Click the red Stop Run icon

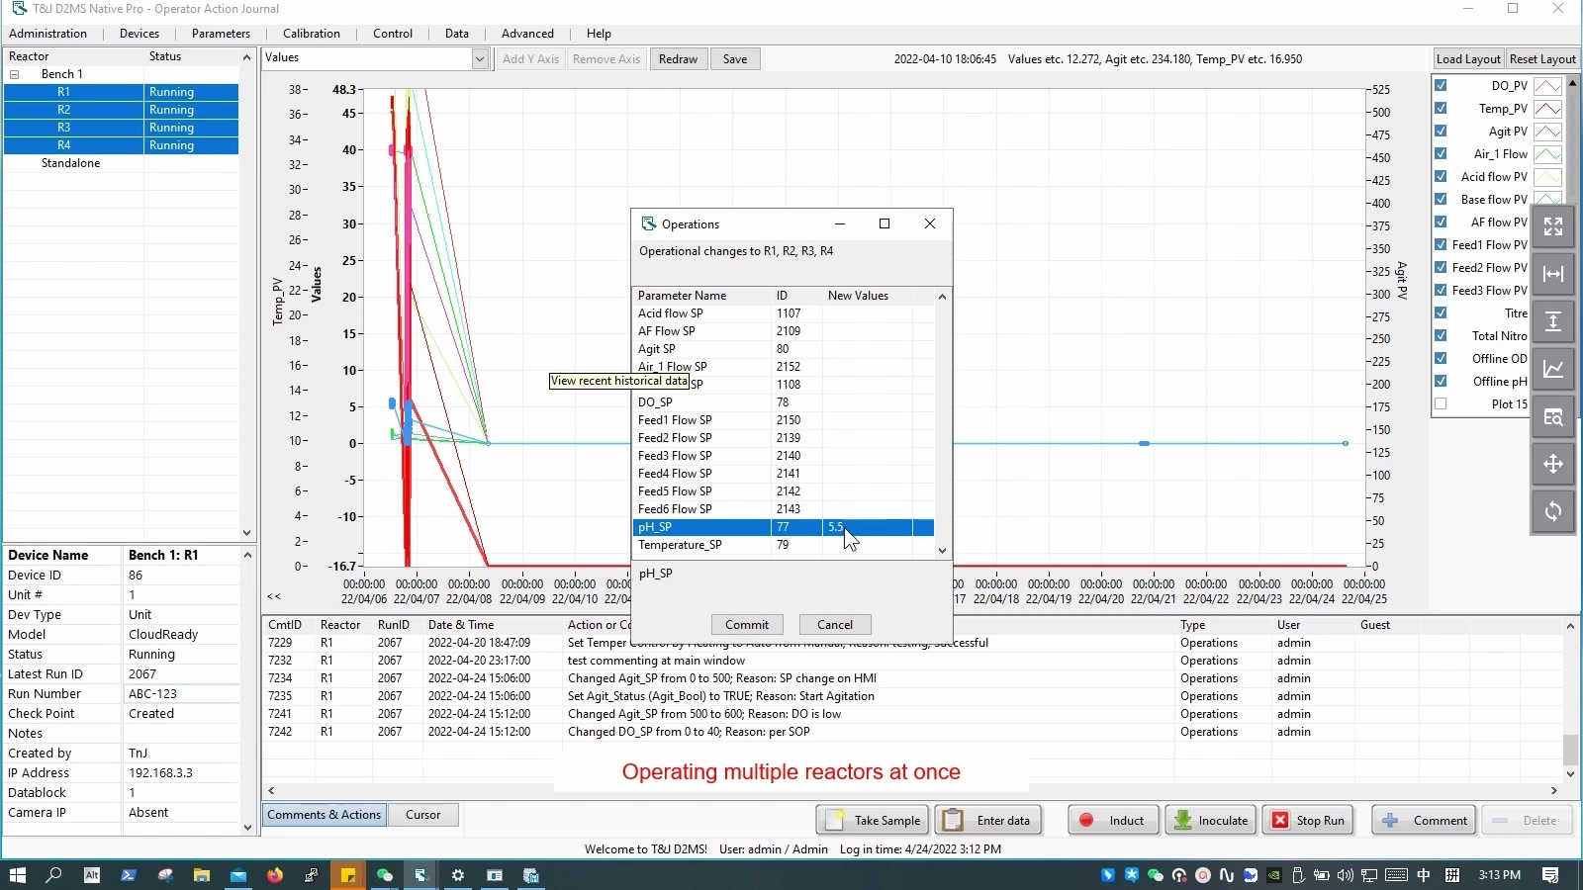click(x=1280, y=820)
